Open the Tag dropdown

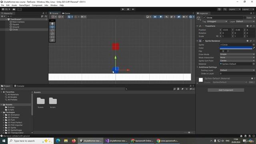(x=217, y=21)
